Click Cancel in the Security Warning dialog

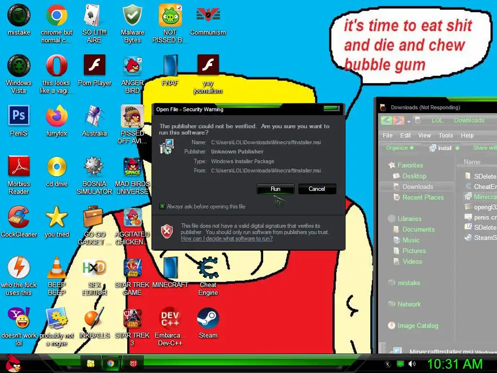(316, 189)
